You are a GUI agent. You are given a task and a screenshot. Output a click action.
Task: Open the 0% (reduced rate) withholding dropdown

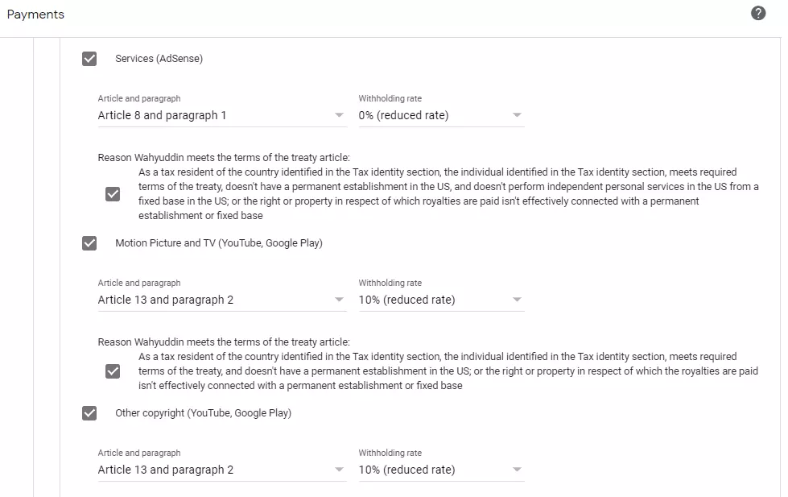coord(441,116)
